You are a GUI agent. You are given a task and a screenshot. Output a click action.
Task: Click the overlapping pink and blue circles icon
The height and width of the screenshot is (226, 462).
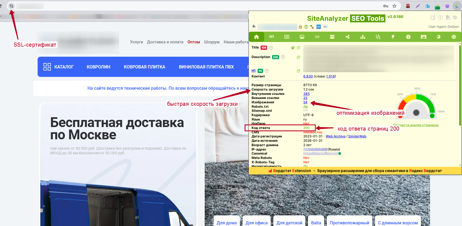[x=325, y=27]
